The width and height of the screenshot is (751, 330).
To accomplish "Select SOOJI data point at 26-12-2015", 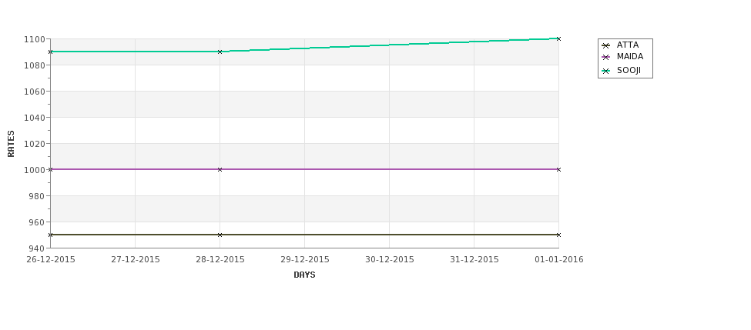I will 50,52.
